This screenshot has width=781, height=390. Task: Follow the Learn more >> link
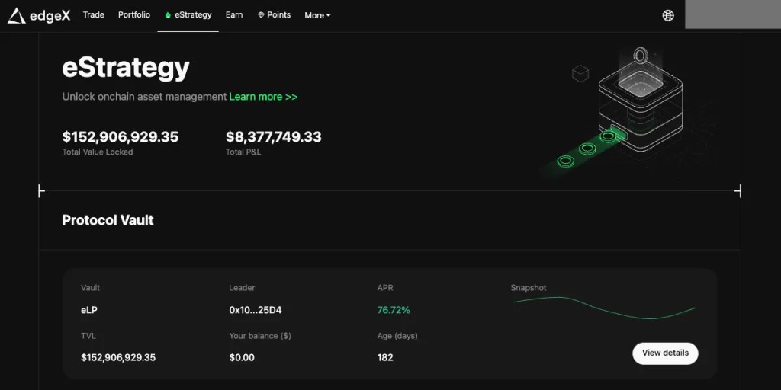tap(263, 97)
